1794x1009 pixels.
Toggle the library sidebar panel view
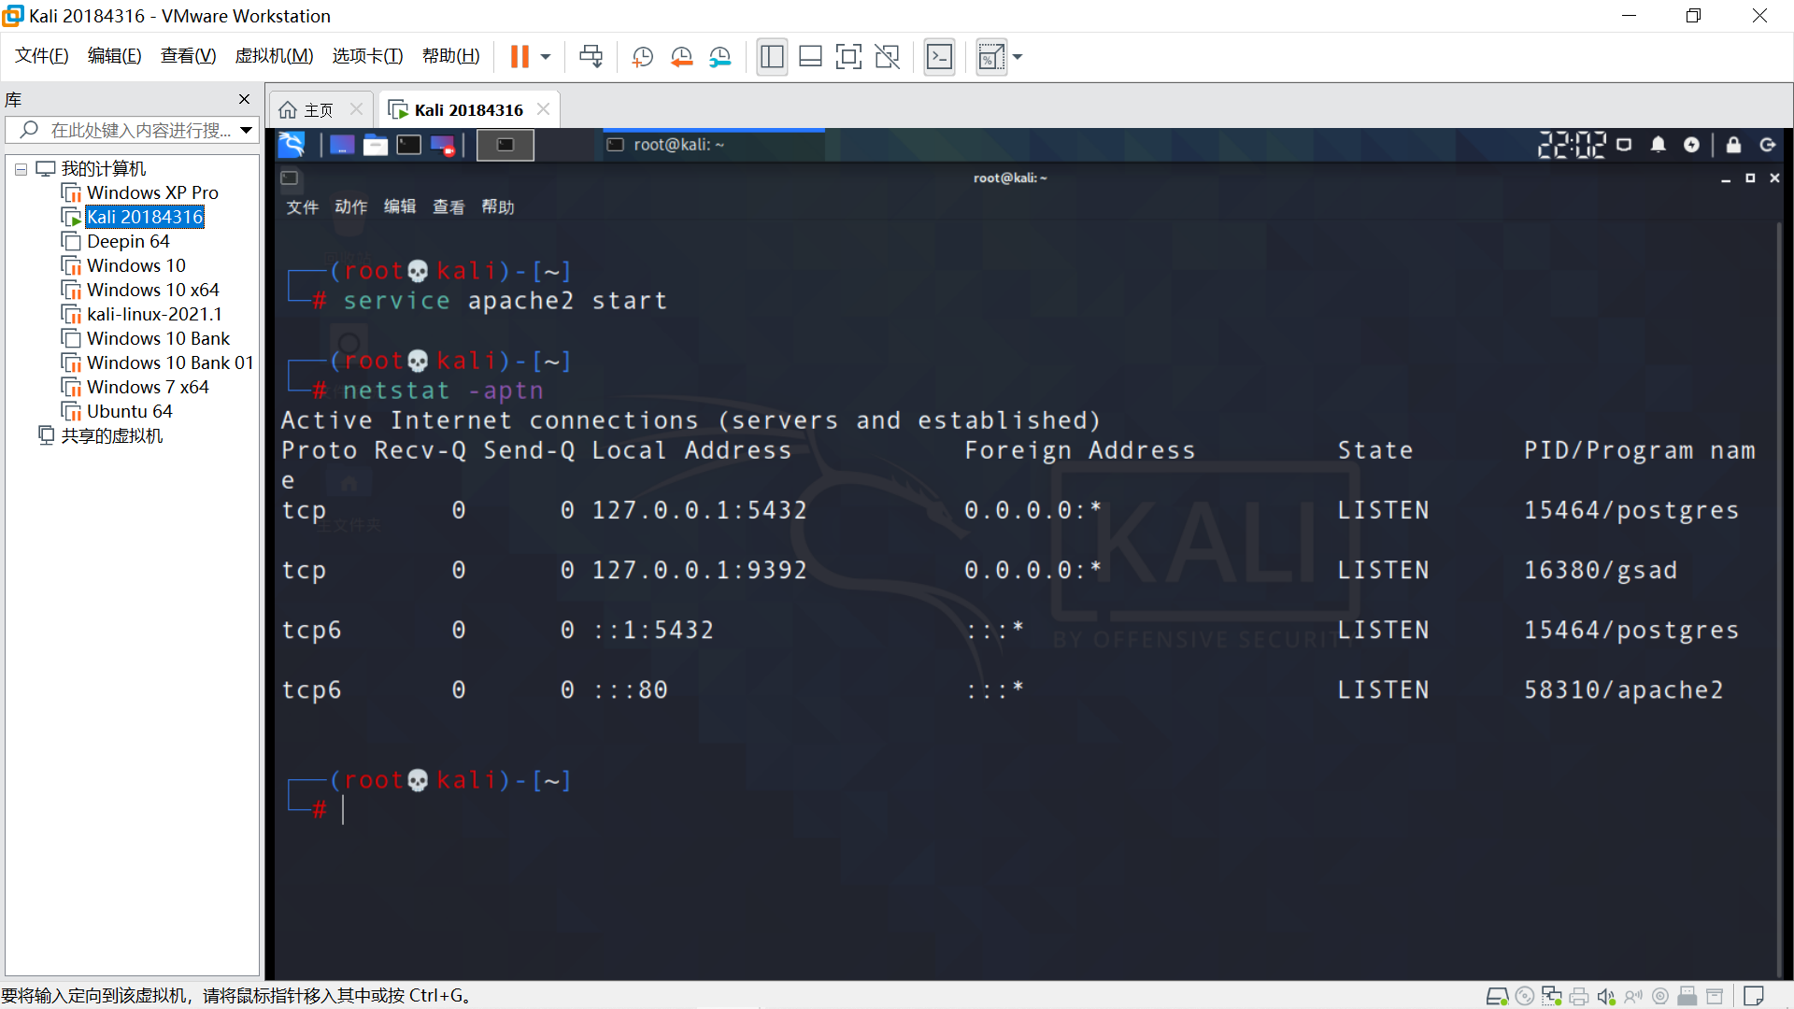point(772,57)
